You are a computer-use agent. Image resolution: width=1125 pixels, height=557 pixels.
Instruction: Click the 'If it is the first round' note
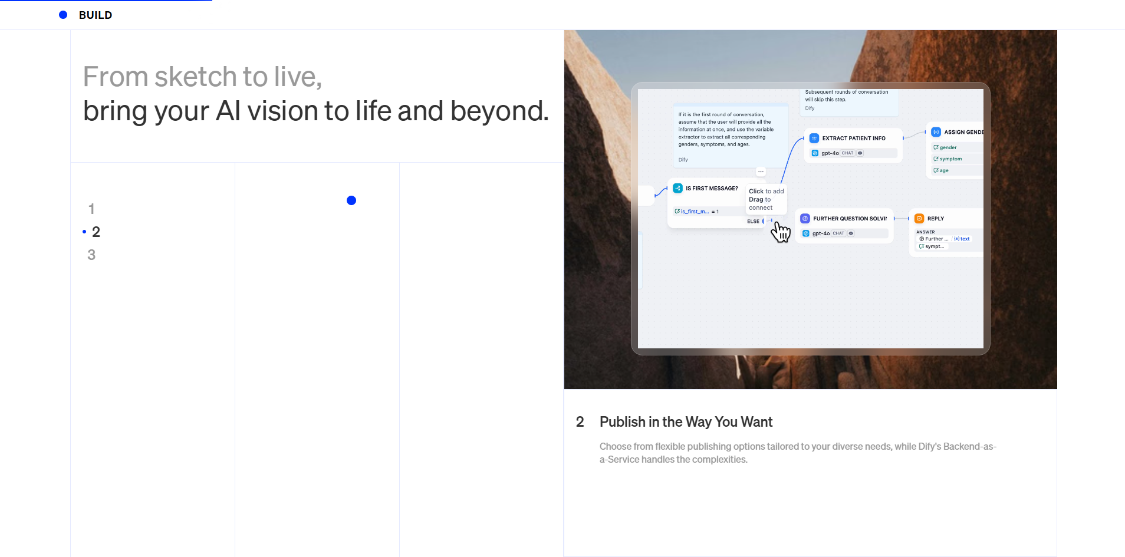click(731, 136)
